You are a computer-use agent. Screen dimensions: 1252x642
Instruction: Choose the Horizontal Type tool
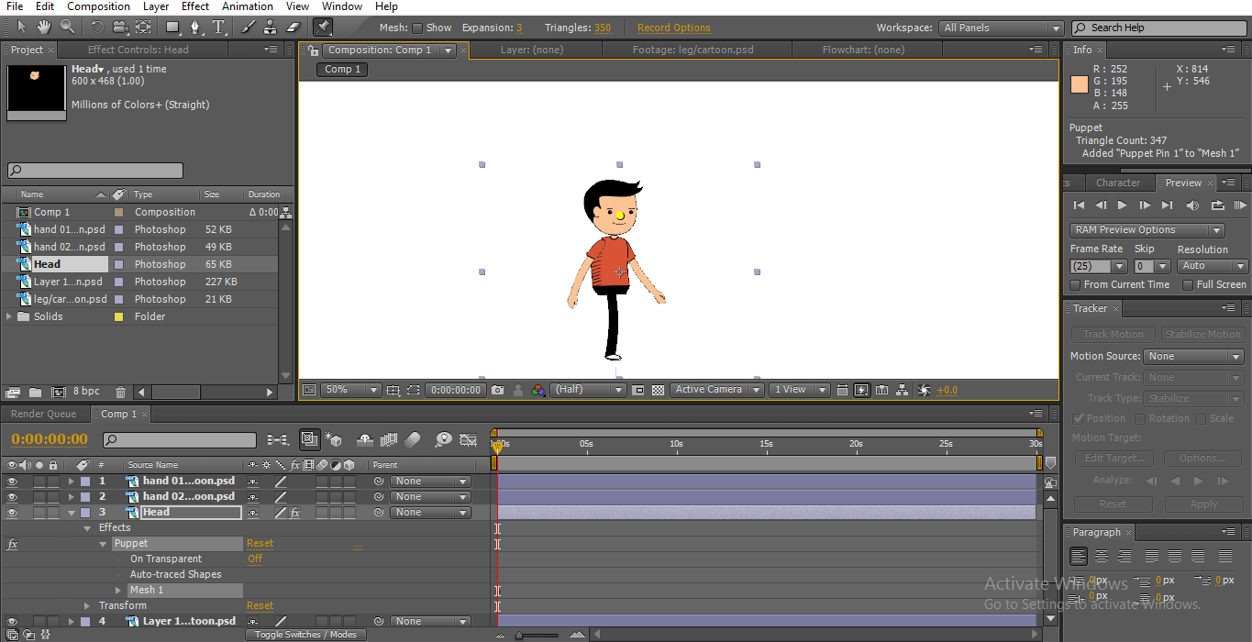click(218, 28)
